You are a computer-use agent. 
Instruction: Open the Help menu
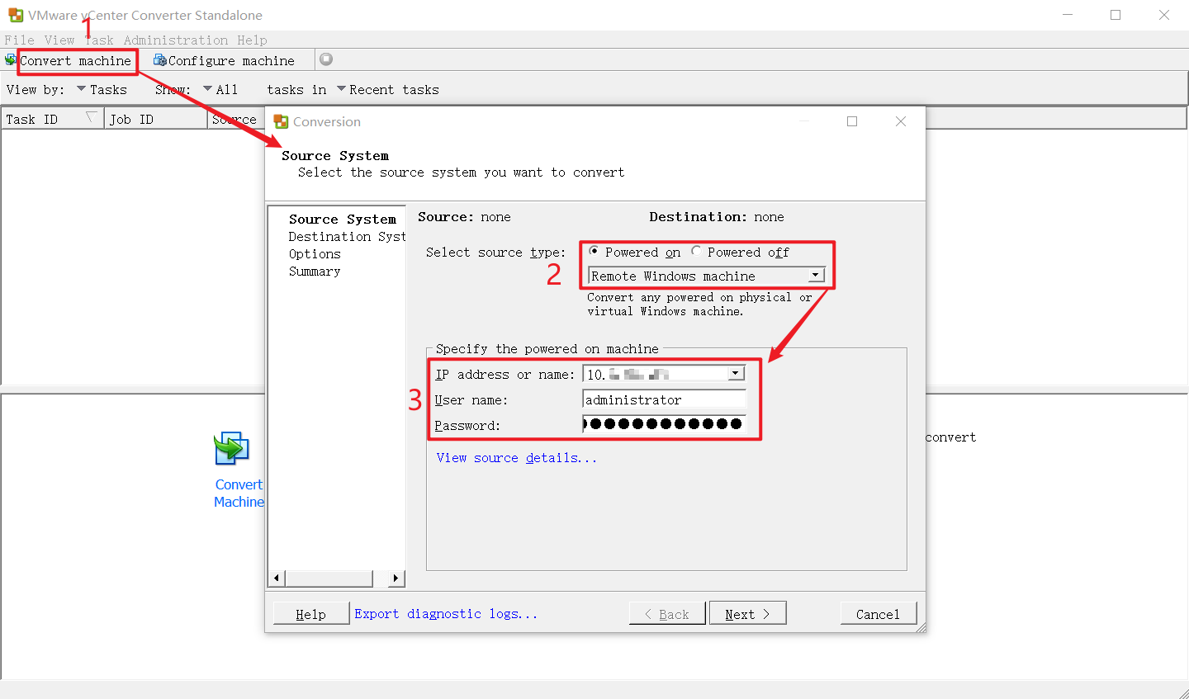(x=252, y=40)
